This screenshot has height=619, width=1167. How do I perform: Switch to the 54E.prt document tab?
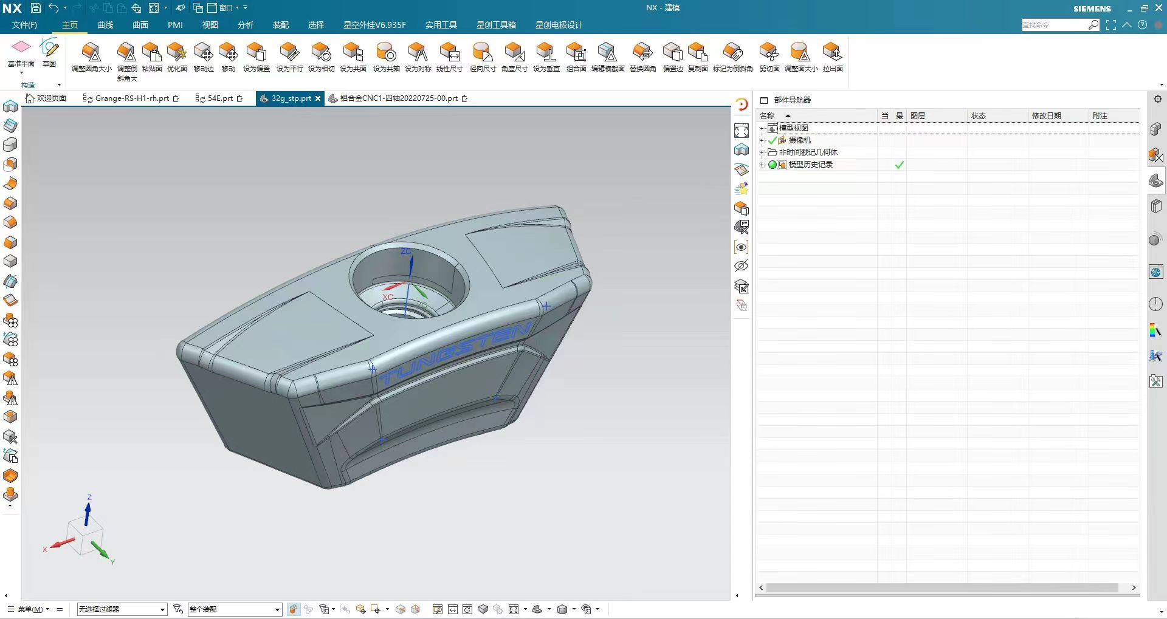coord(219,98)
